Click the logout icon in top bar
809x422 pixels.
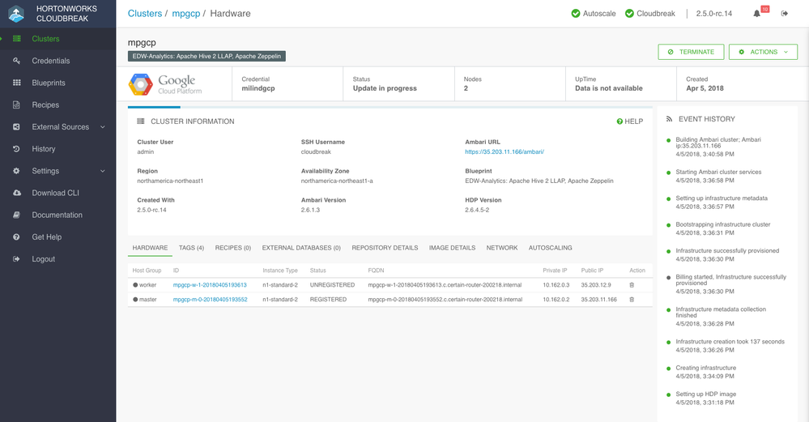tap(785, 14)
